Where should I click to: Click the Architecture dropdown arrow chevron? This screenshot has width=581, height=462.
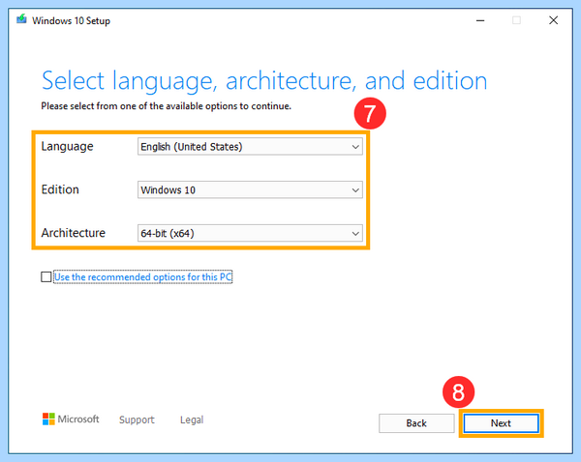(355, 234)
